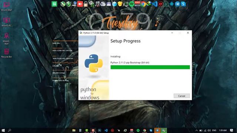Viewport: 237px width, 133px height.
Task: Click the 'Installing:' label
Action: [116, 57]
